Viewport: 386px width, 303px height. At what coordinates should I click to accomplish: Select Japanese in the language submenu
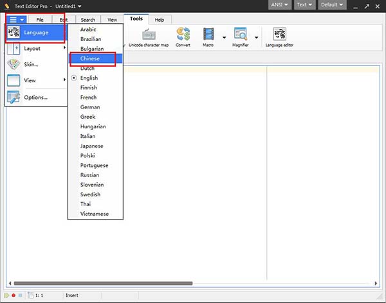[x=91, y=146]
